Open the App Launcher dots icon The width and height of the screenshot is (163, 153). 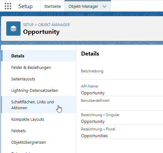8,6
